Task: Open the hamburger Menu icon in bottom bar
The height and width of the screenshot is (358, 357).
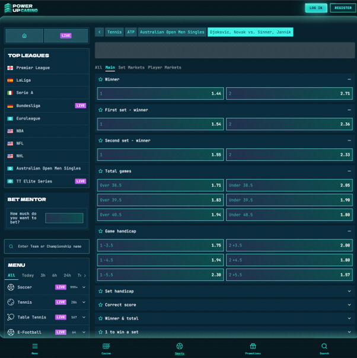Action: (35, 349)
